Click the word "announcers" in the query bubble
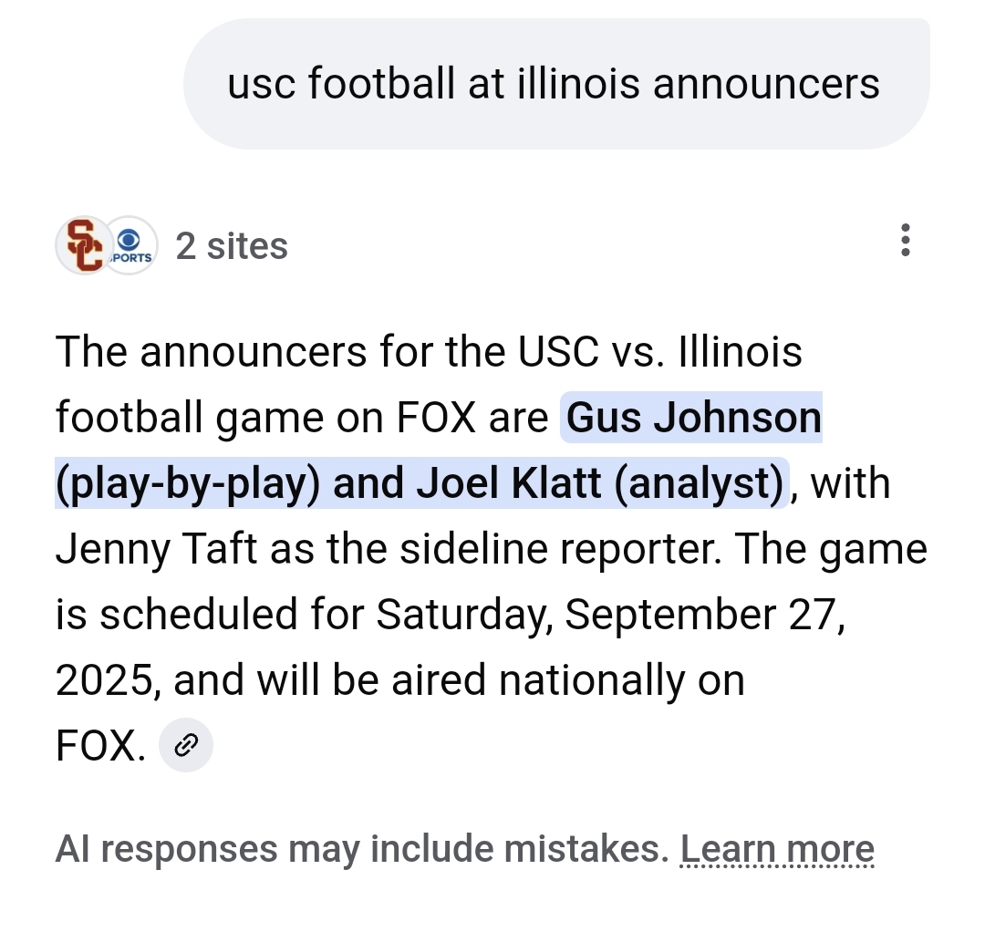This screenshot has width=985, height=932. 766,85
